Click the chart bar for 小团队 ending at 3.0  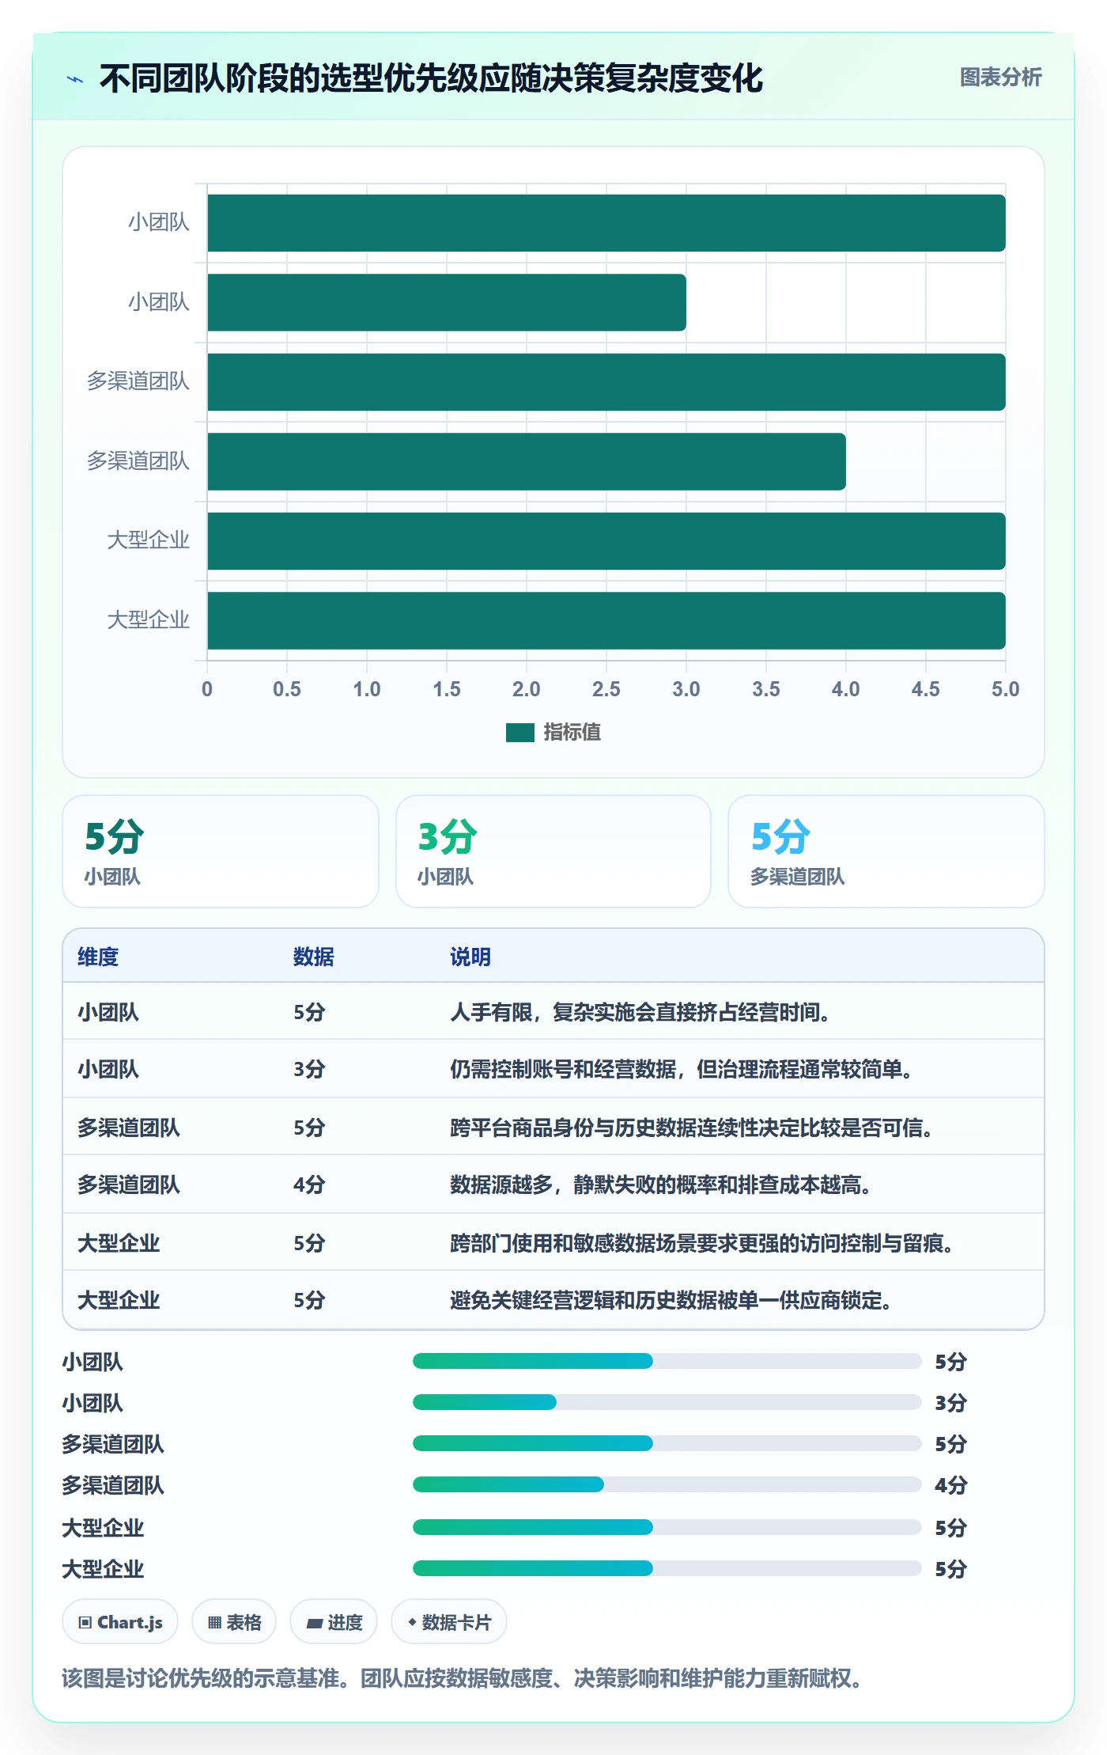pyautogui.click(x=447, y=302)
